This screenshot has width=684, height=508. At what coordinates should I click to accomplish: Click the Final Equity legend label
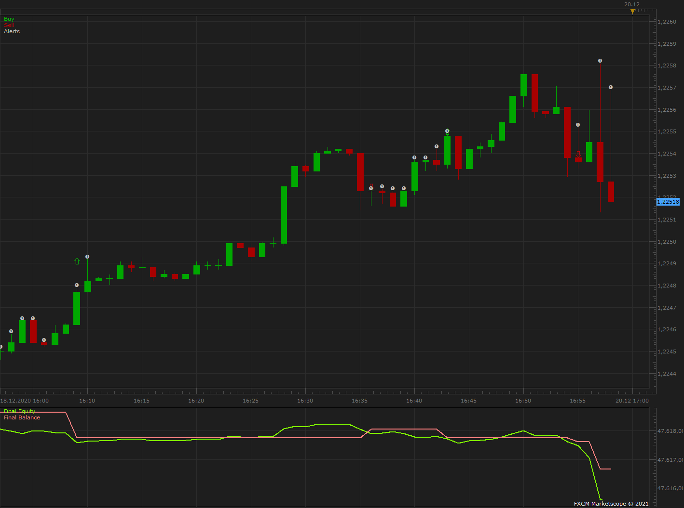click(19, 411)
